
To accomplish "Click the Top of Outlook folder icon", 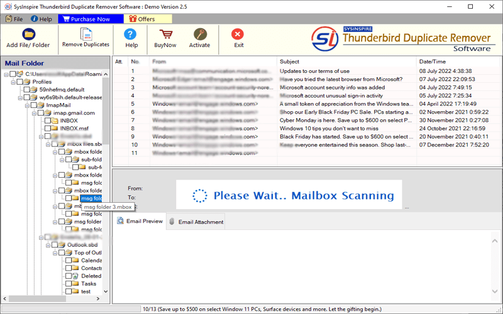I will tap(69, 252).
